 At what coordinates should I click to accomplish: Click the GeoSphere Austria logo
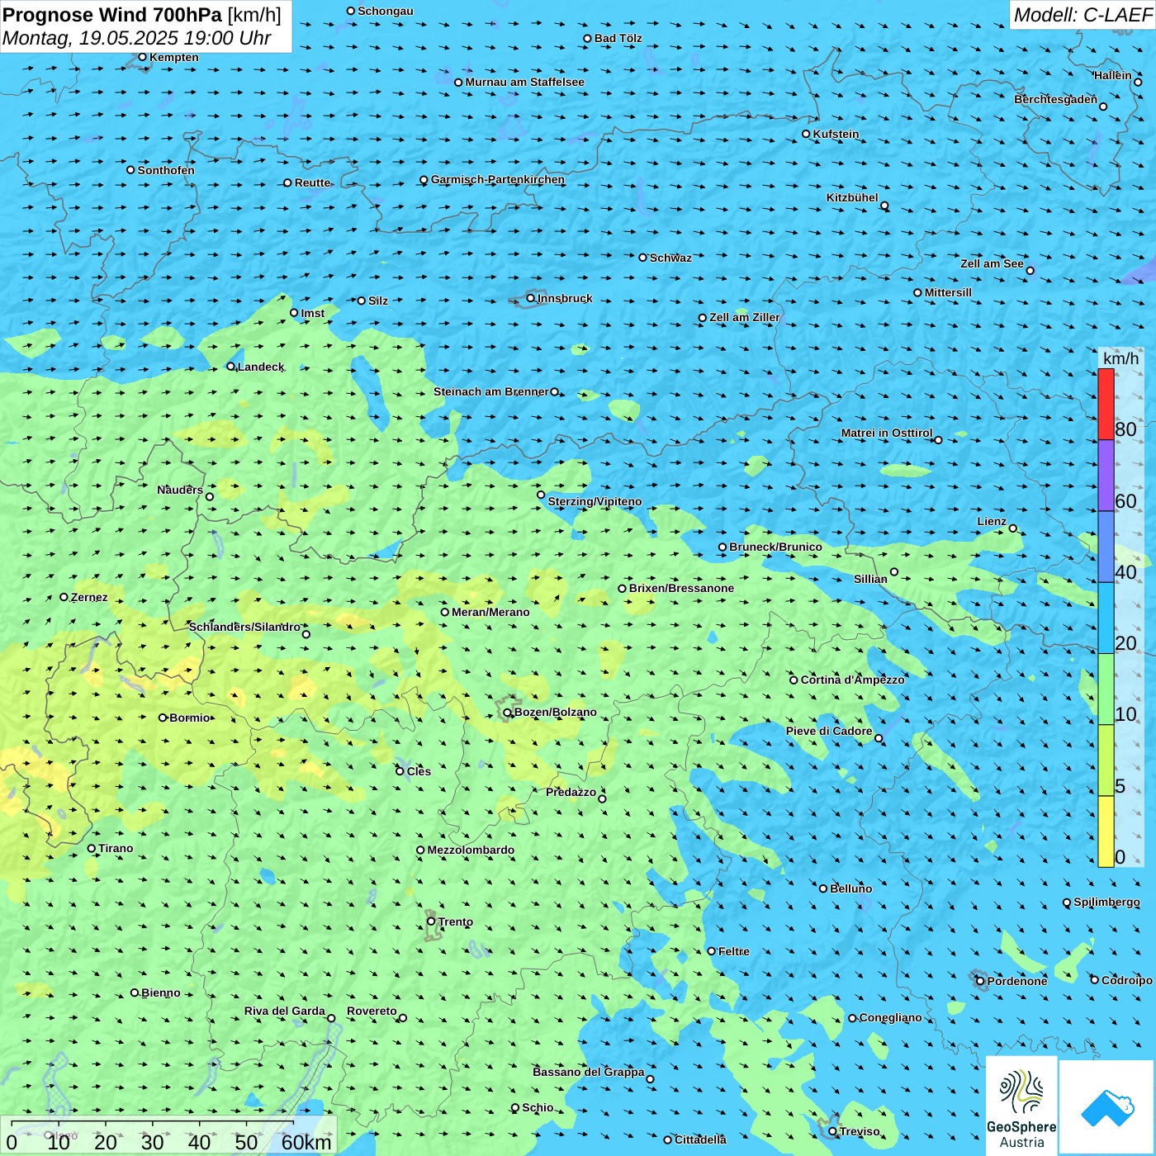1021,1106
